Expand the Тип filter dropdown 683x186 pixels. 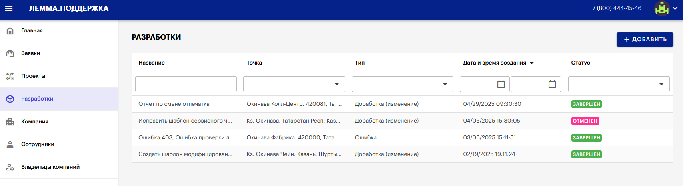pos(445,84)
